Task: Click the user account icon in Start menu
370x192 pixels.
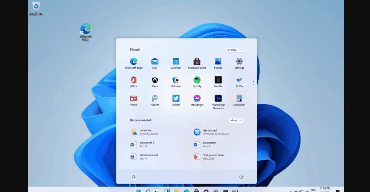Action: pos(134,177)
